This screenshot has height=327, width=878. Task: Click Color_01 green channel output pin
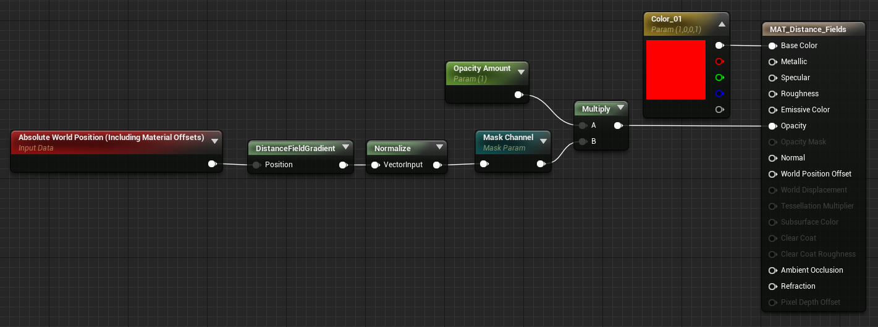tap(719, 78)
